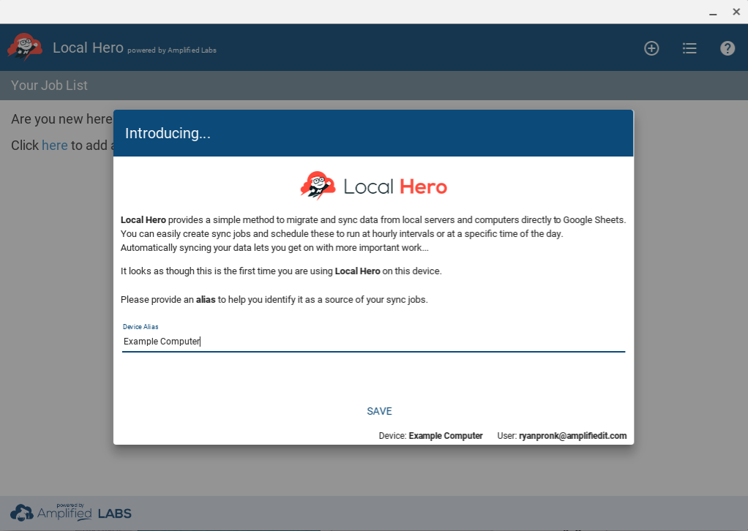
Task: Click 'powered by Amplified Labs' header text
Action: click(172, 50)
